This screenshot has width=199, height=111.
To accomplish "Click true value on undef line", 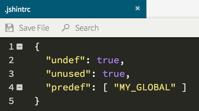I will coord(108,60).
